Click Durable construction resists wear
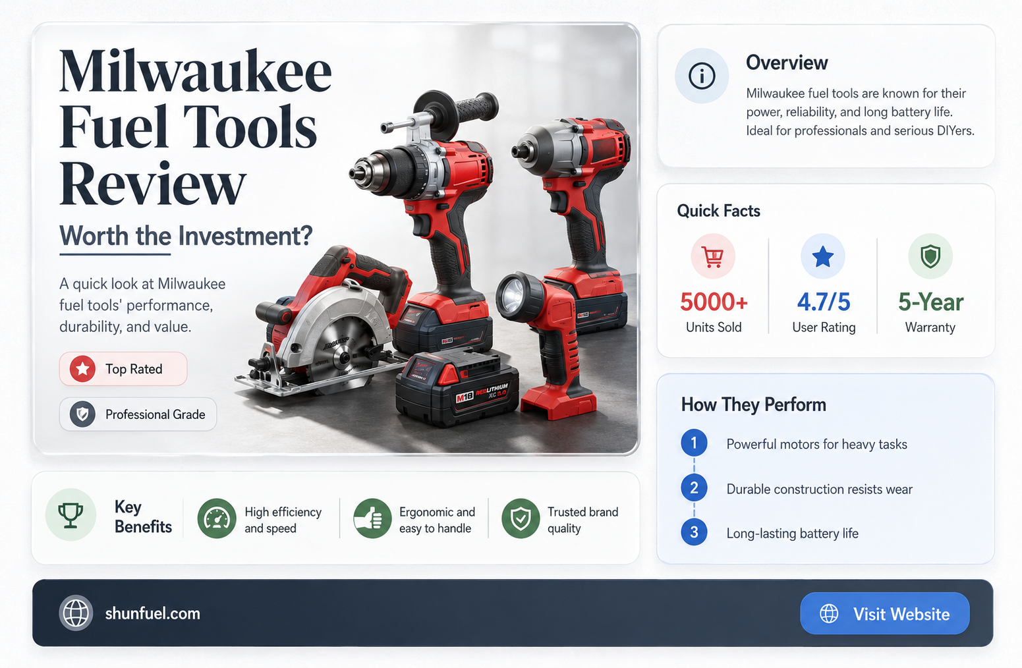The width and height of the screenshot is (1022, 668). [819, 489]
